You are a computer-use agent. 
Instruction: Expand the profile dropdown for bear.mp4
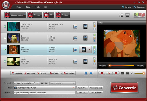90,49
